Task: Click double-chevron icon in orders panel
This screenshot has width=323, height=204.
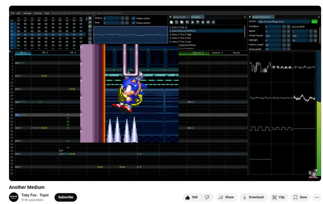Action: click(90, 38)
